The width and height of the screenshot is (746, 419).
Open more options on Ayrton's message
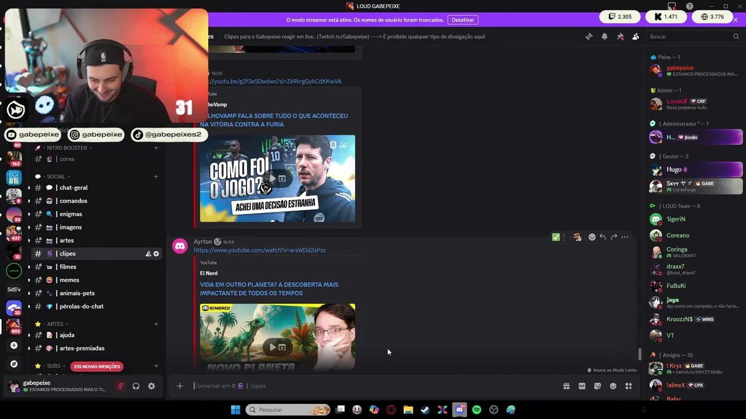click(x=625, y=237)
